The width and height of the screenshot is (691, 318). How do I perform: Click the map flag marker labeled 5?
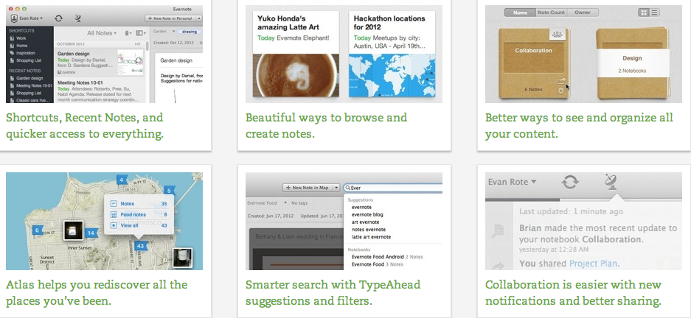(x=169, y=191)
